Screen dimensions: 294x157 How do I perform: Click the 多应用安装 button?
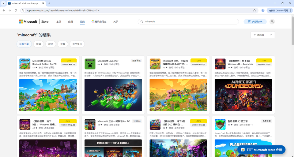point(255,22)
